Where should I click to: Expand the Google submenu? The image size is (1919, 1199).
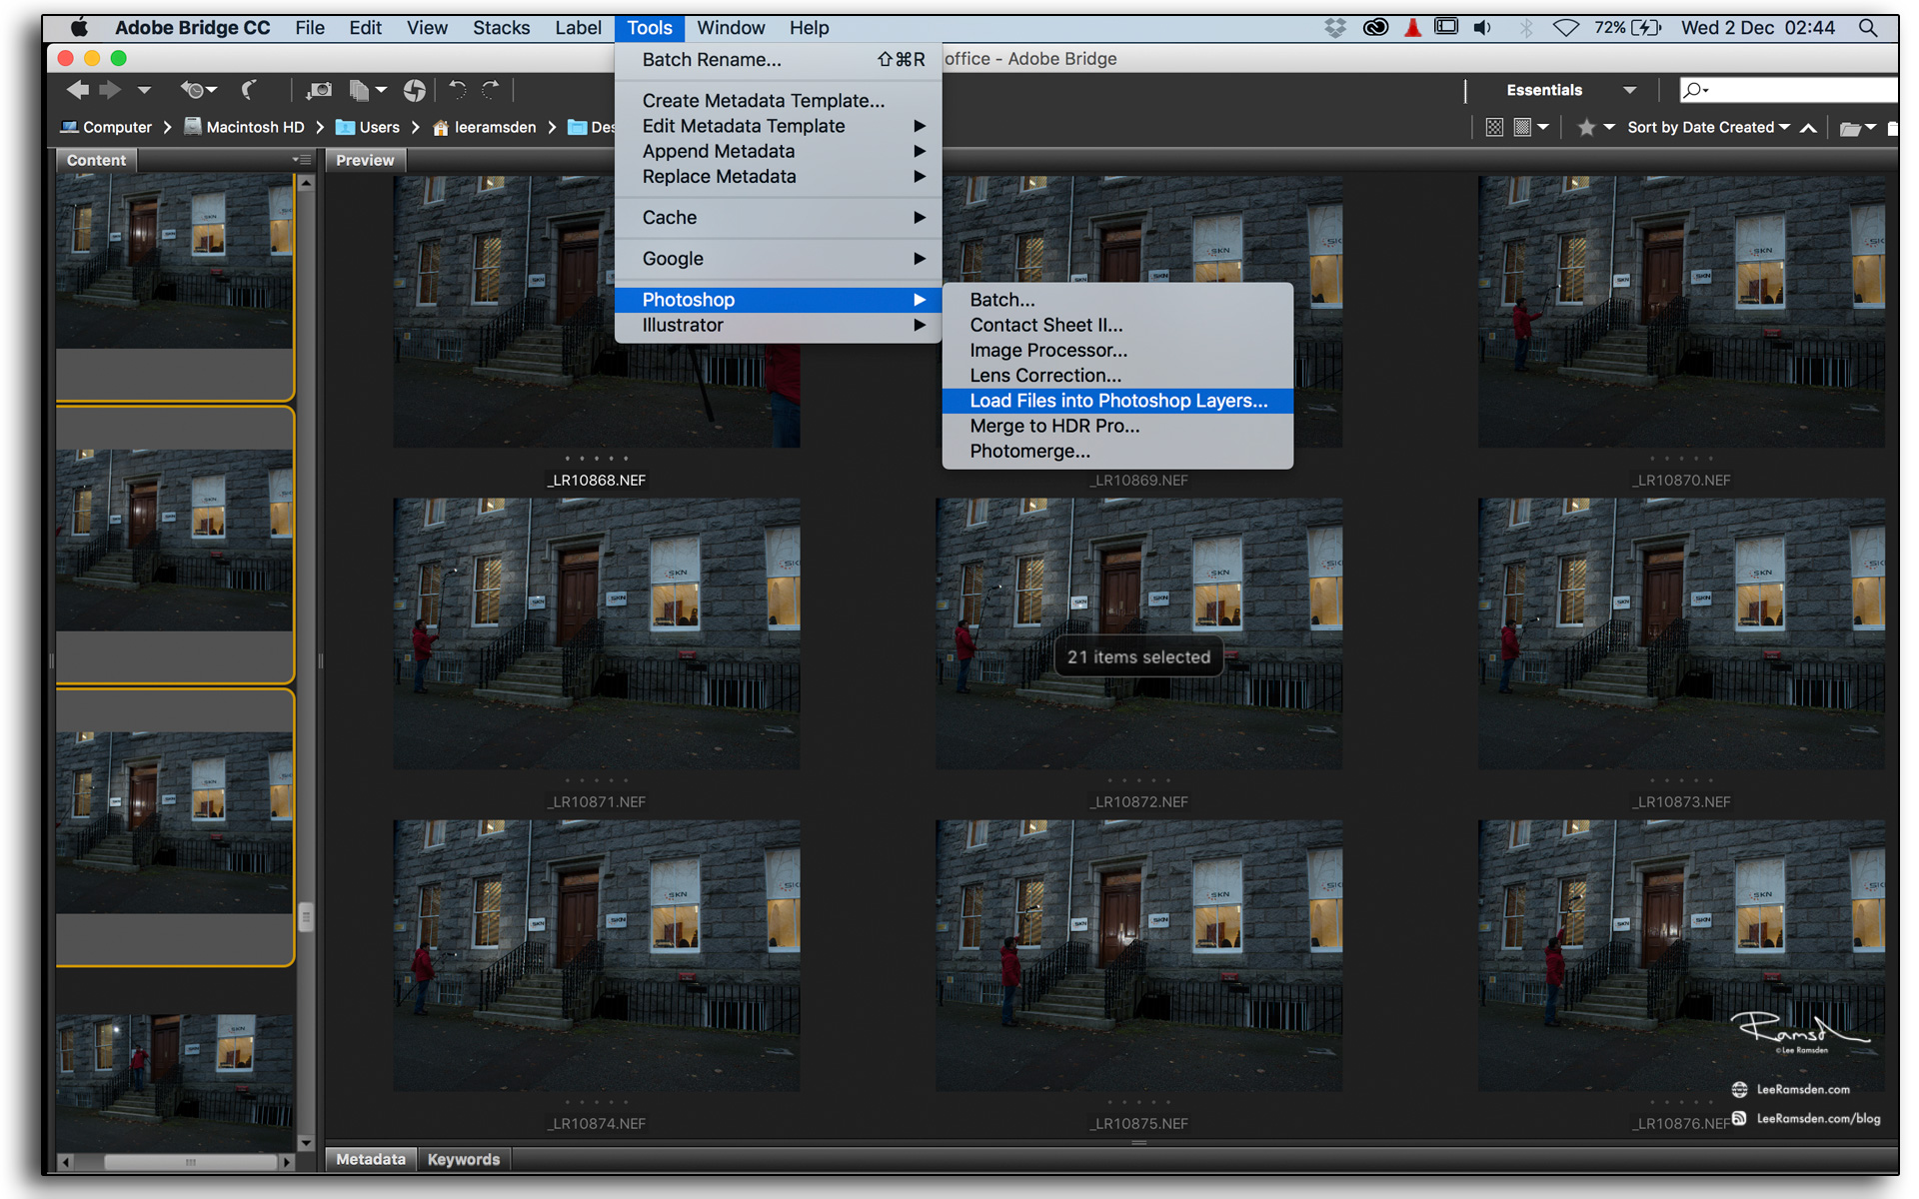point(778,259)
